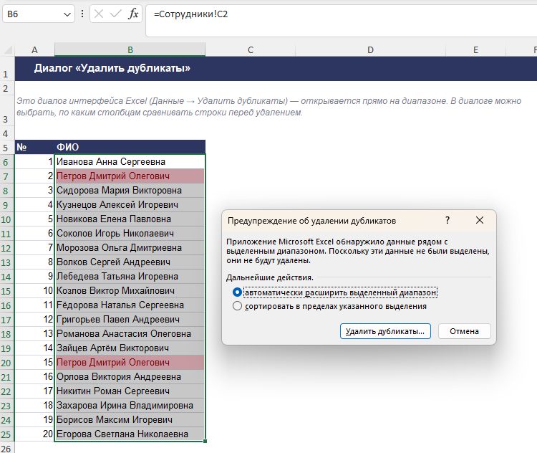The width and height of the screenshot is (537, 453).
Task: Click cell 'Захарова Ирина Владимировна'
Action: pyautogui.click(x=130, y=405)
